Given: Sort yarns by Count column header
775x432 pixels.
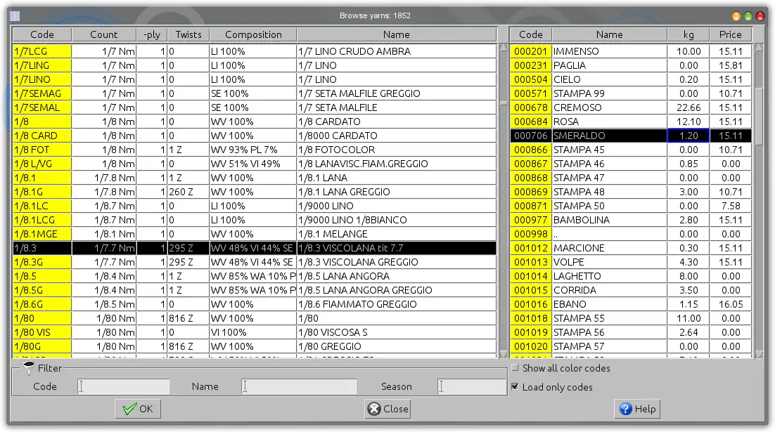Looking at the screenshot, I should tap(104, 34).
